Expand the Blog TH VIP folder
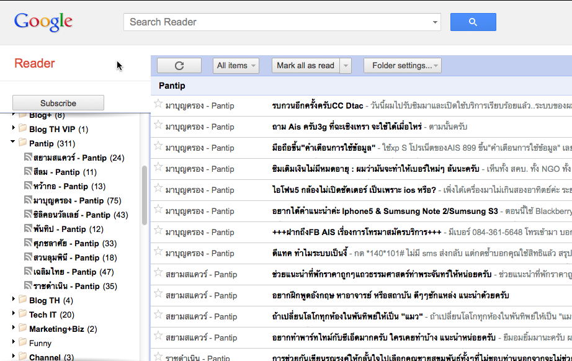 (x=14, y=128)
